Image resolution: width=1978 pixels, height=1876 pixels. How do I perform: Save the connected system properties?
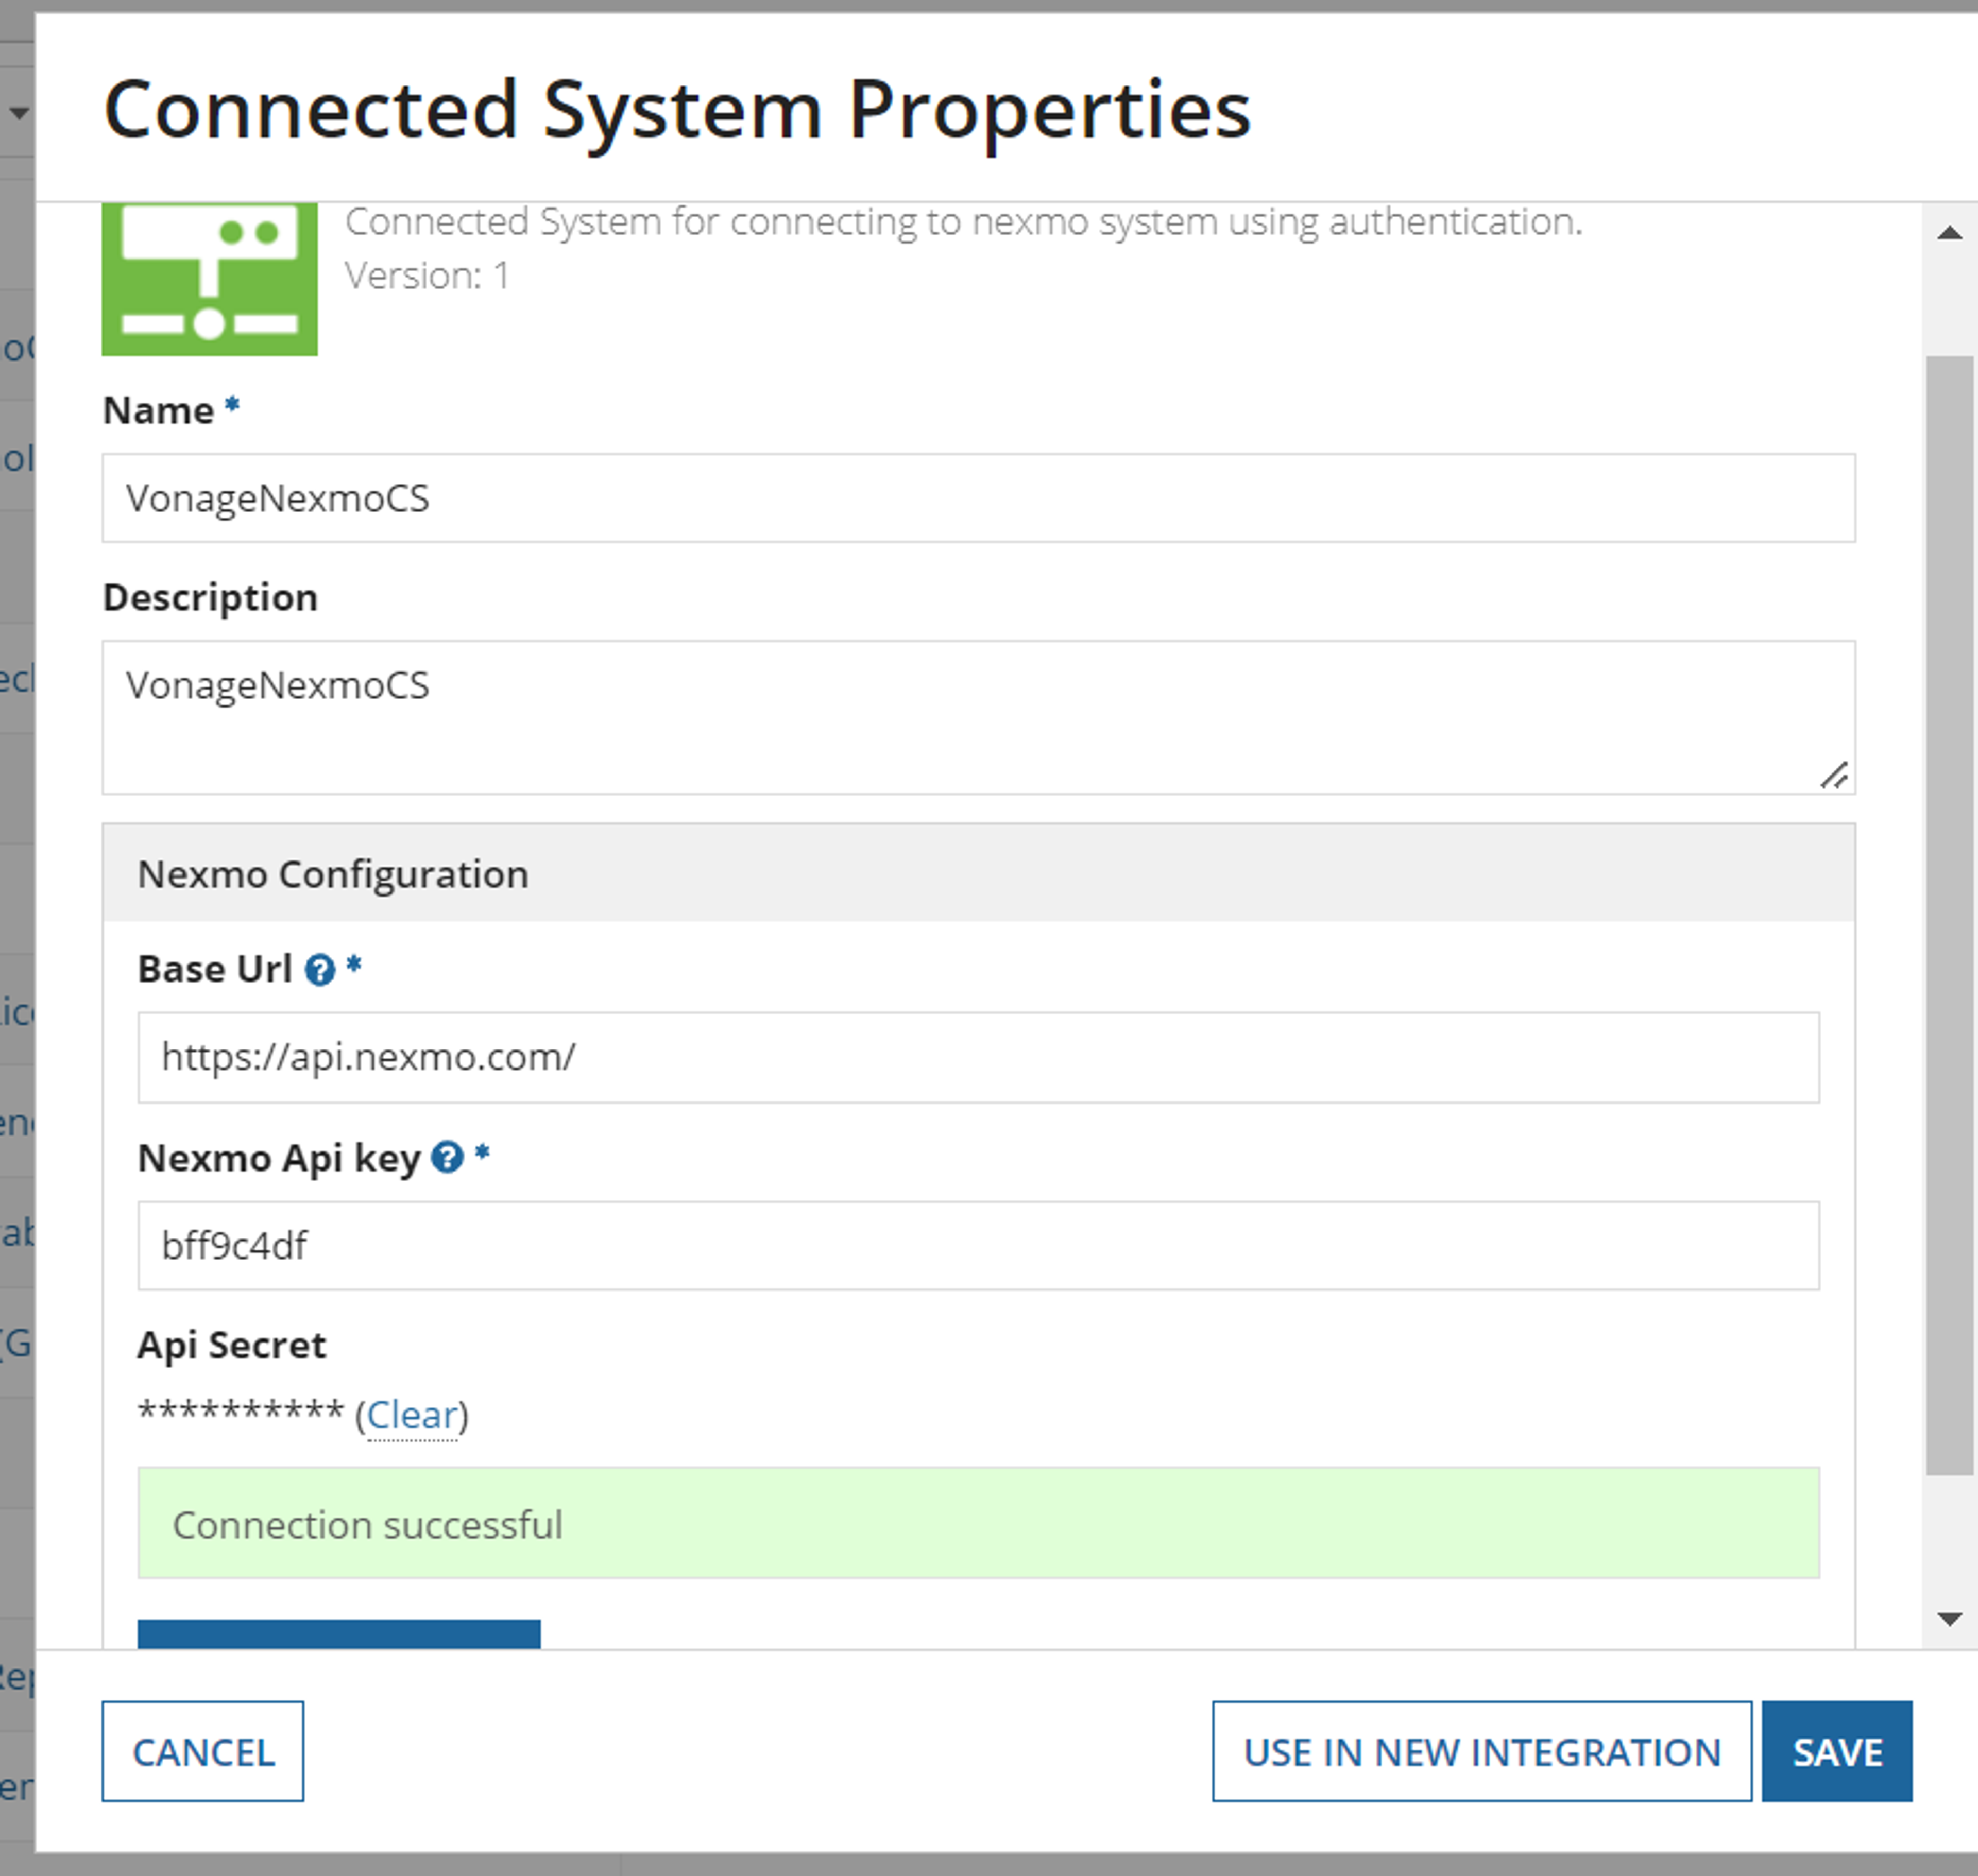click(x=1837, y=1752)
